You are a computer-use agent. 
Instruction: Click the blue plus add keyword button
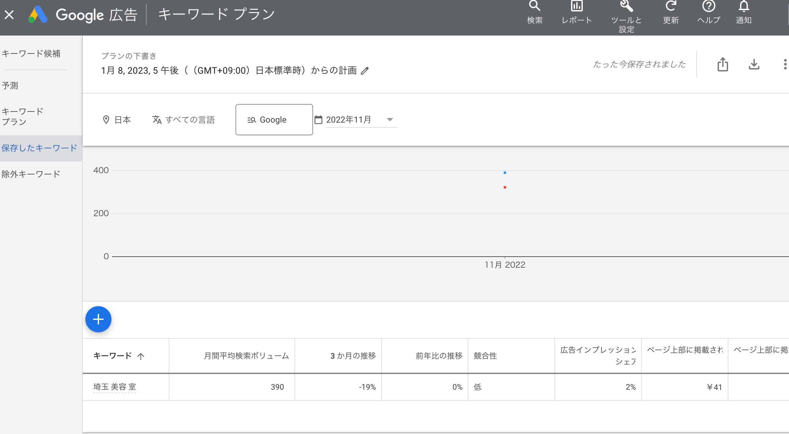pos(98,319)
